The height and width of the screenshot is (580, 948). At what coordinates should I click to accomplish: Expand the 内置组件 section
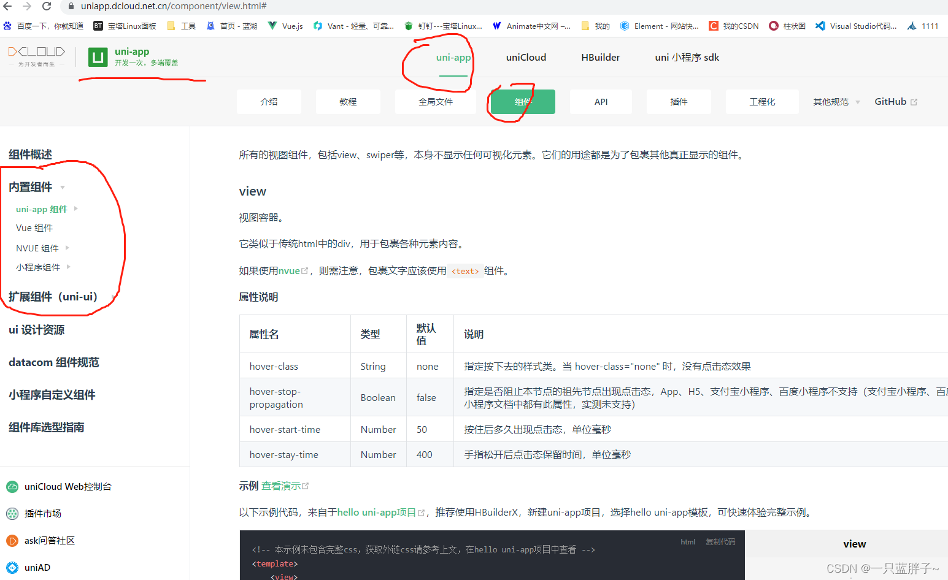click(29, 187)
